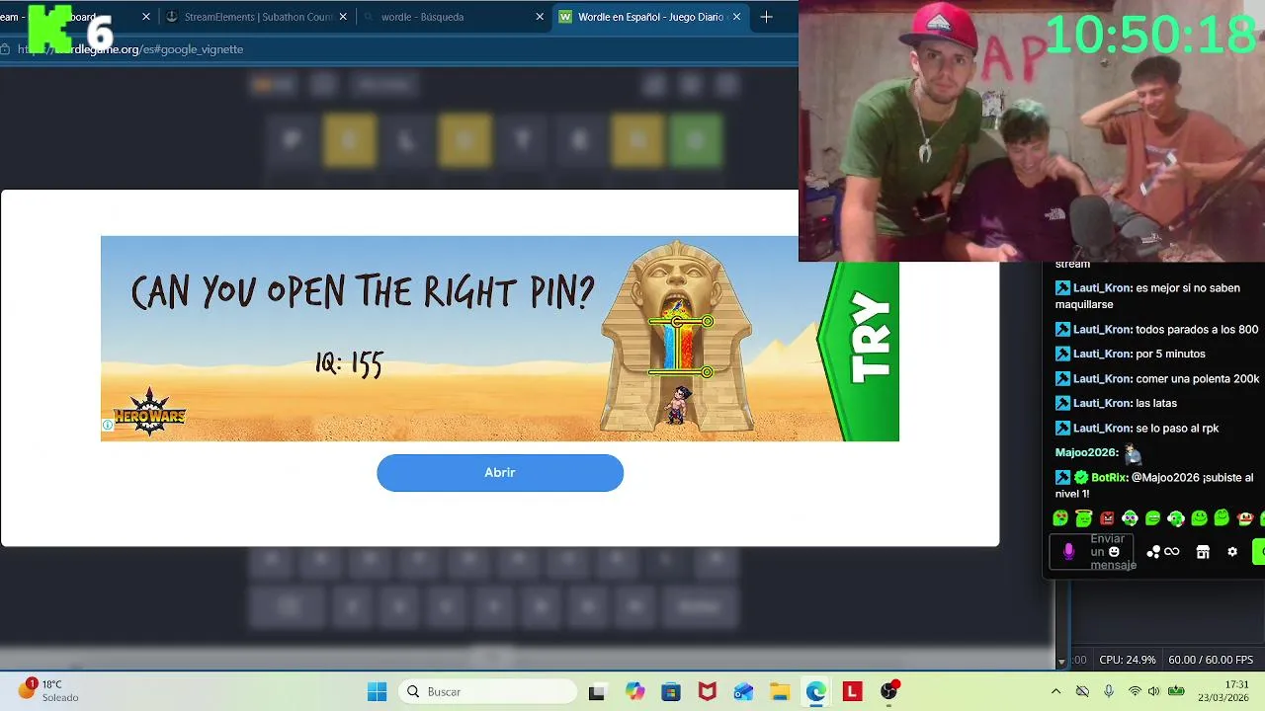This screenshot has width=1265, height=711.
Task: Close the StreamElements tab
Action: (x=343, y=17)
